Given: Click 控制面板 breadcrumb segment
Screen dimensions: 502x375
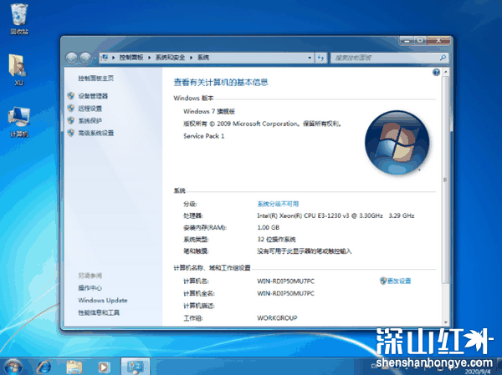Looking at the screenshot, I should point(131,58).
